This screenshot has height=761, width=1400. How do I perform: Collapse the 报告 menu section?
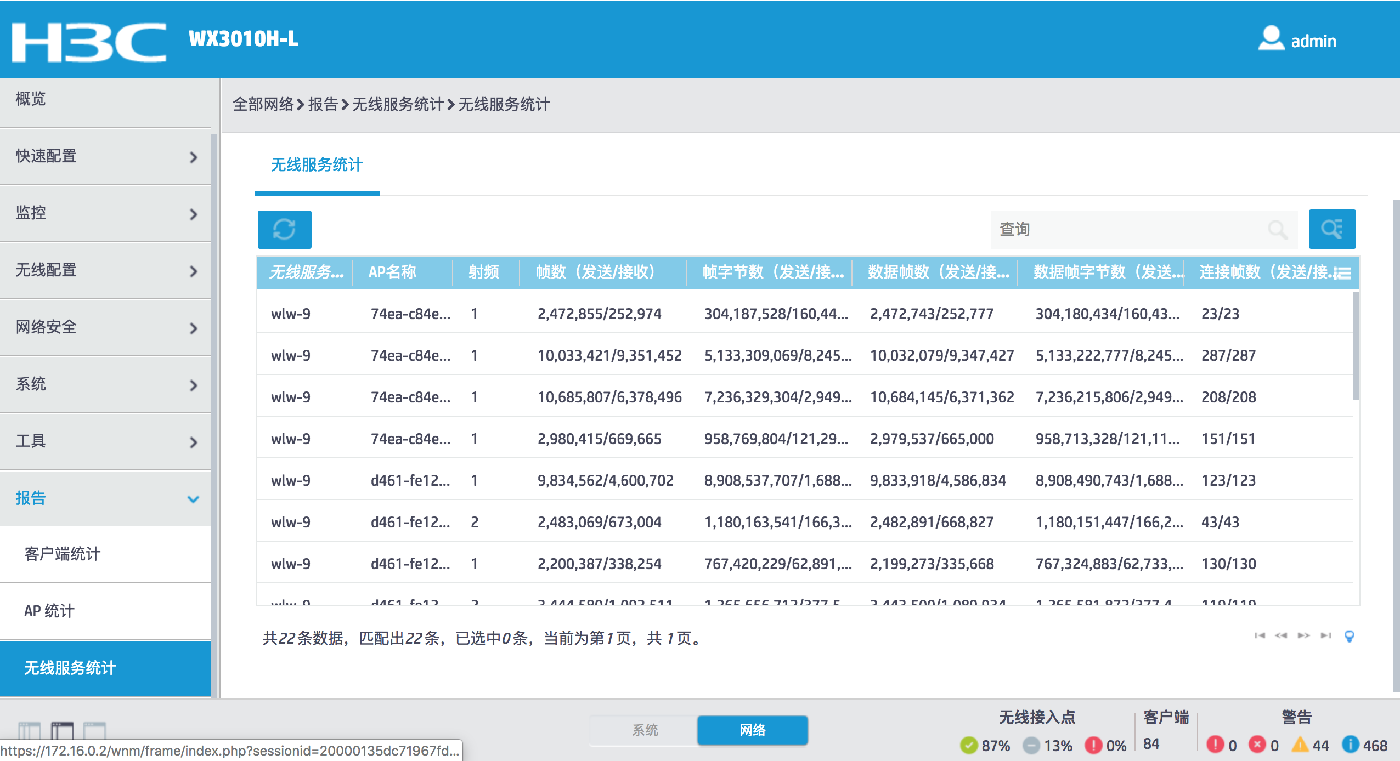(105, 498)
